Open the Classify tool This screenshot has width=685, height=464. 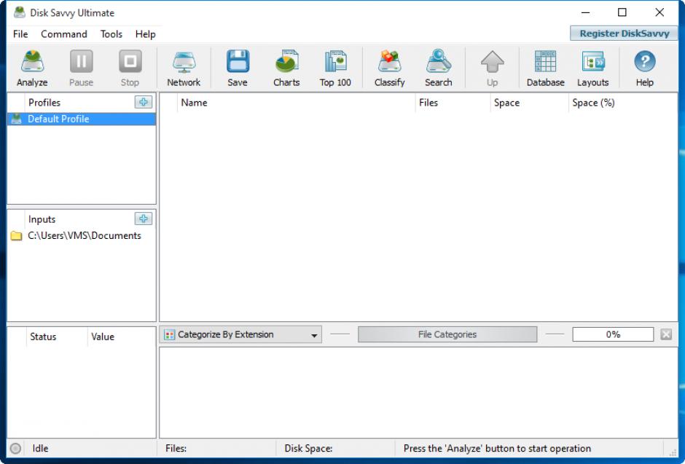point(389,61)
